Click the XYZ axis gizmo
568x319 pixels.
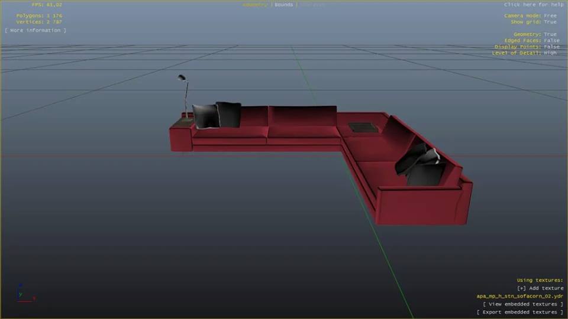[24, 294]
